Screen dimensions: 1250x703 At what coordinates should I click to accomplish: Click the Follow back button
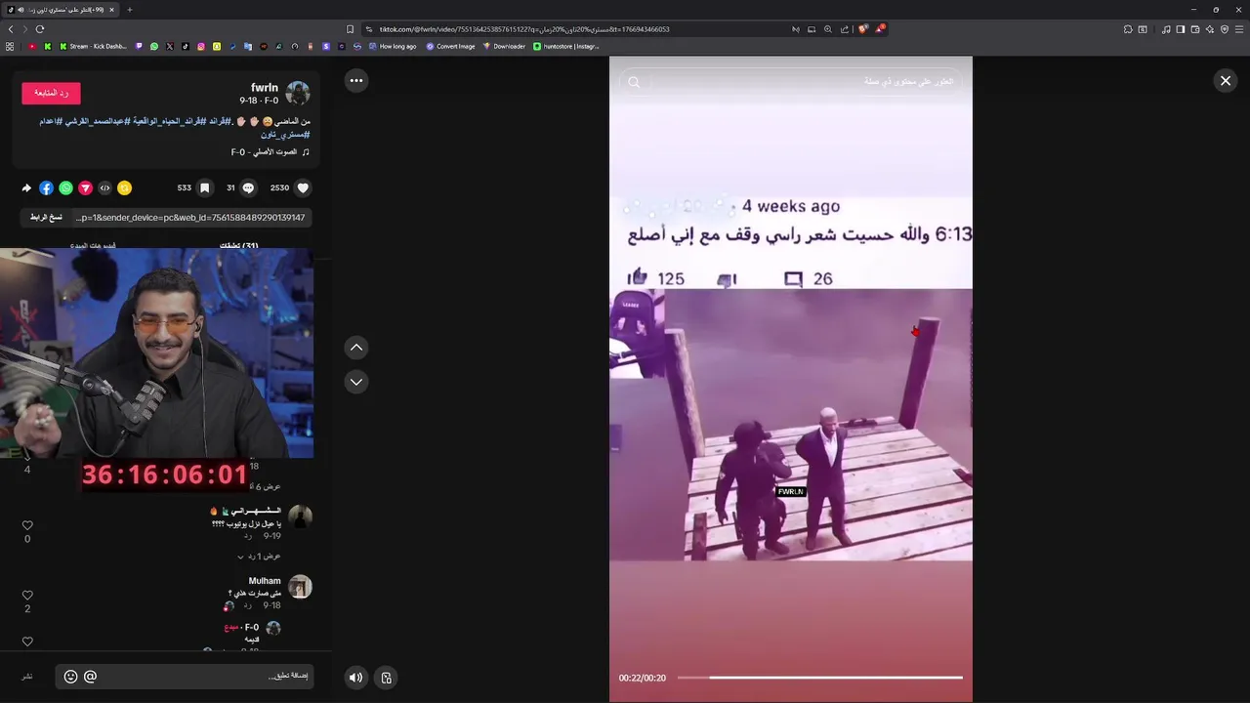51,93
